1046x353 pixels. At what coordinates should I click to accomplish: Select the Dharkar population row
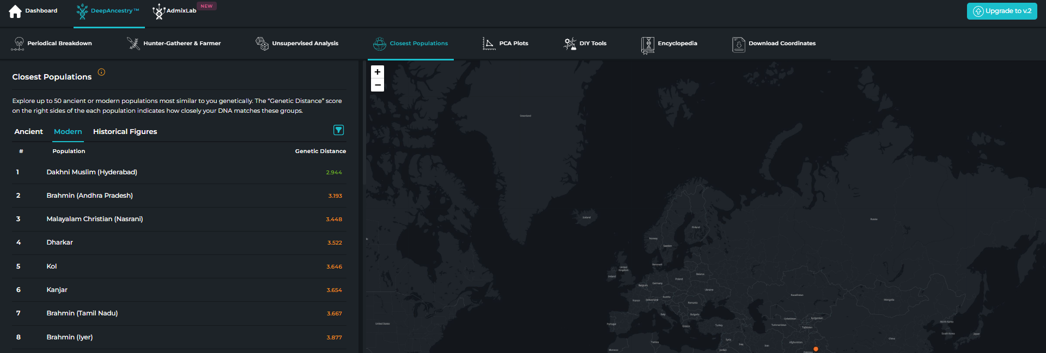tap(179, 242)
